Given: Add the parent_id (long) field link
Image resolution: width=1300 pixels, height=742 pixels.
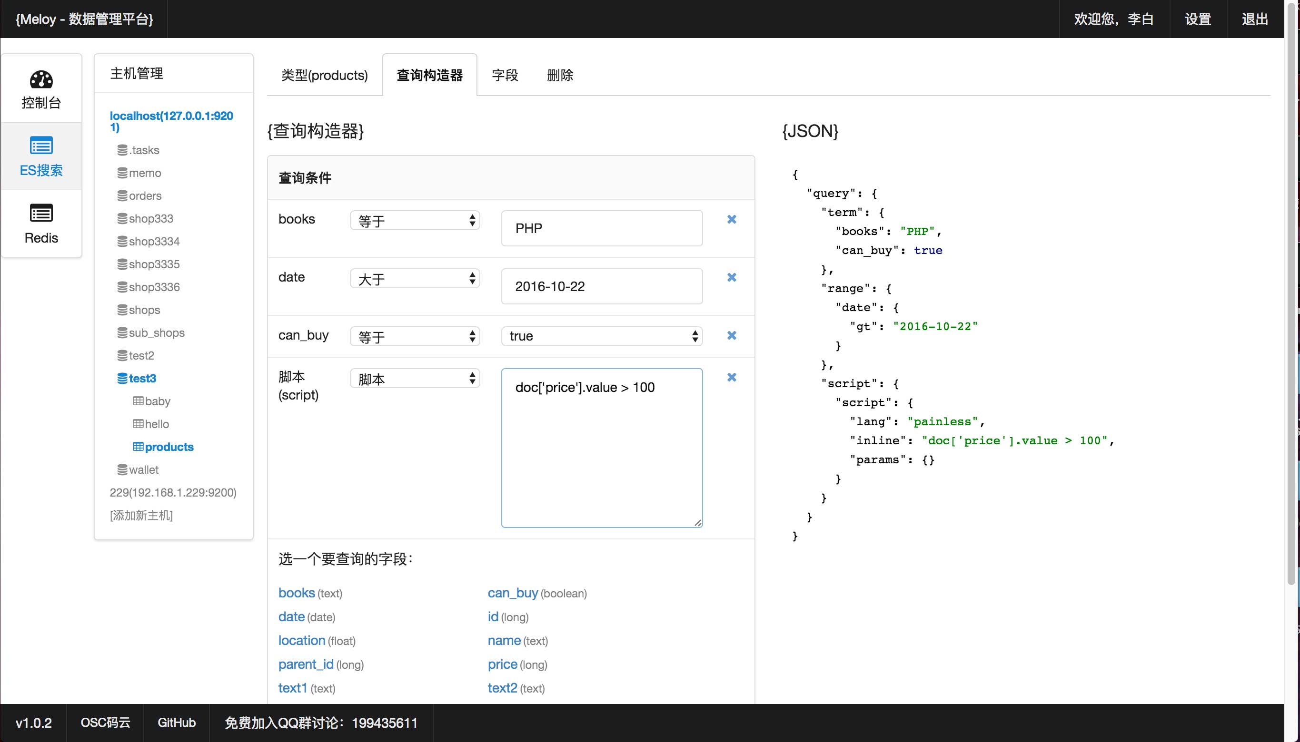Looking at the screenshot, I should [306, 664].
